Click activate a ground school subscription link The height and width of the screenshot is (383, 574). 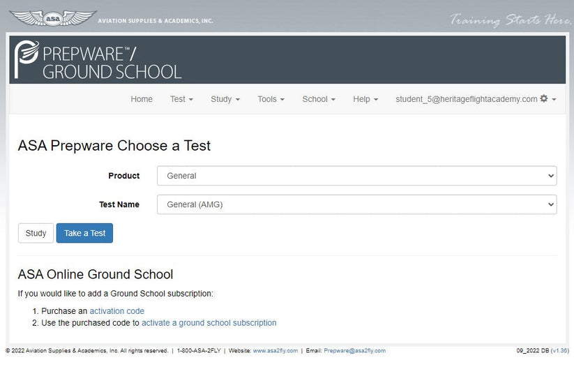[x=209, y=323]
